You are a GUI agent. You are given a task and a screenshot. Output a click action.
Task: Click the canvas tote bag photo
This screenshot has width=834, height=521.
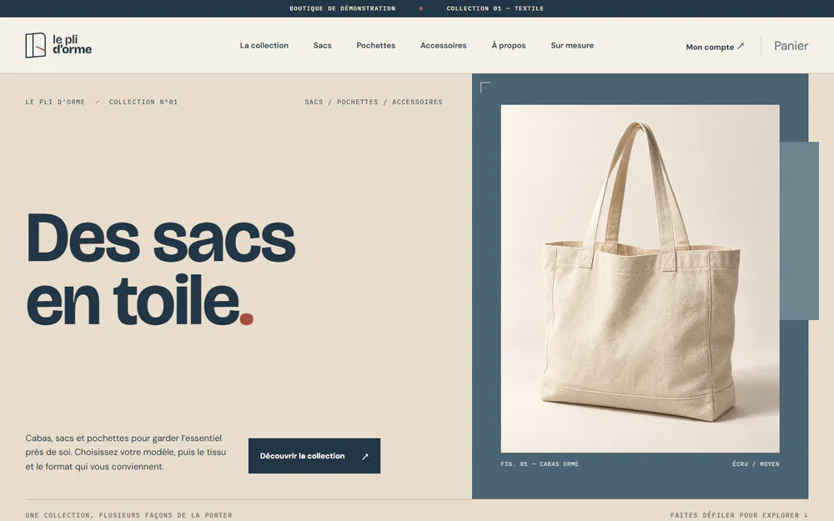pos(640,278)
